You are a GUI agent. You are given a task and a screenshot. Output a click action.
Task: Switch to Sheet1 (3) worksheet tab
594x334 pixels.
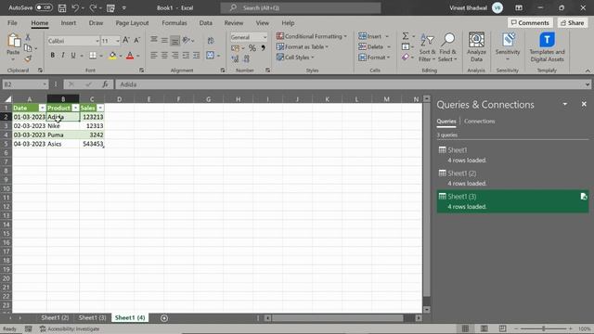pos(92,317)
